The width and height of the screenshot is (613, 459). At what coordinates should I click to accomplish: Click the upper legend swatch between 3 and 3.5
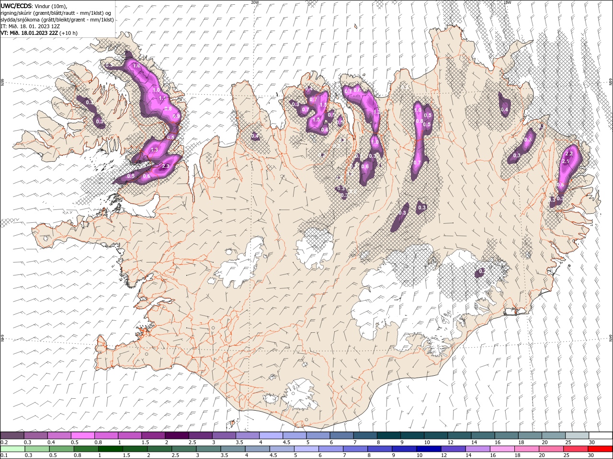[x=224, y=436]
